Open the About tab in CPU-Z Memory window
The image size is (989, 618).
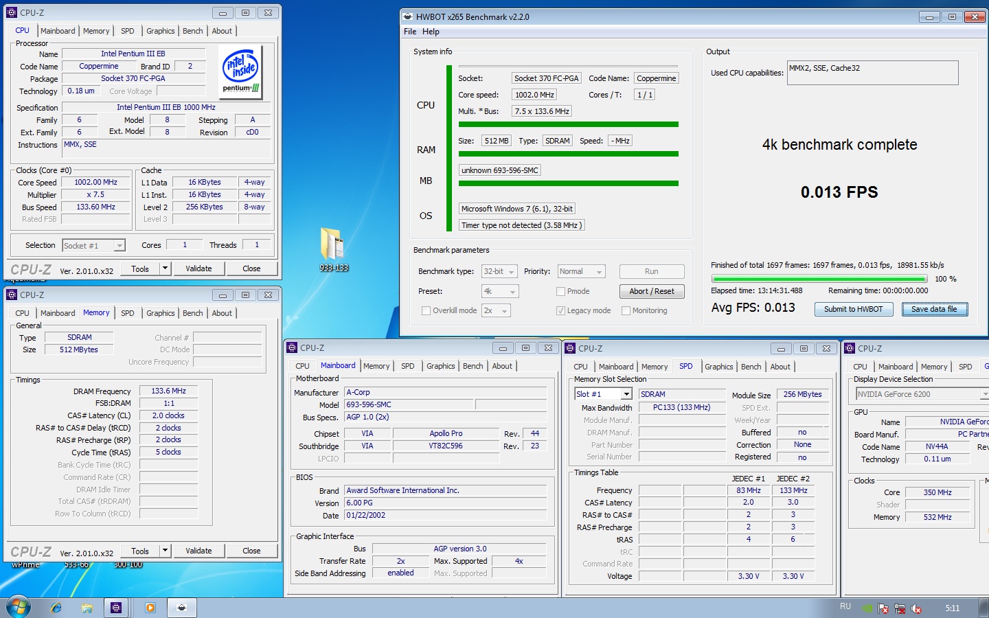point(222,313)
